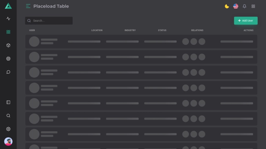The width and height of the screenshot is (266, 149).
Task: Click the chip components icon in sidebar
Action: [x=8, y=59]
